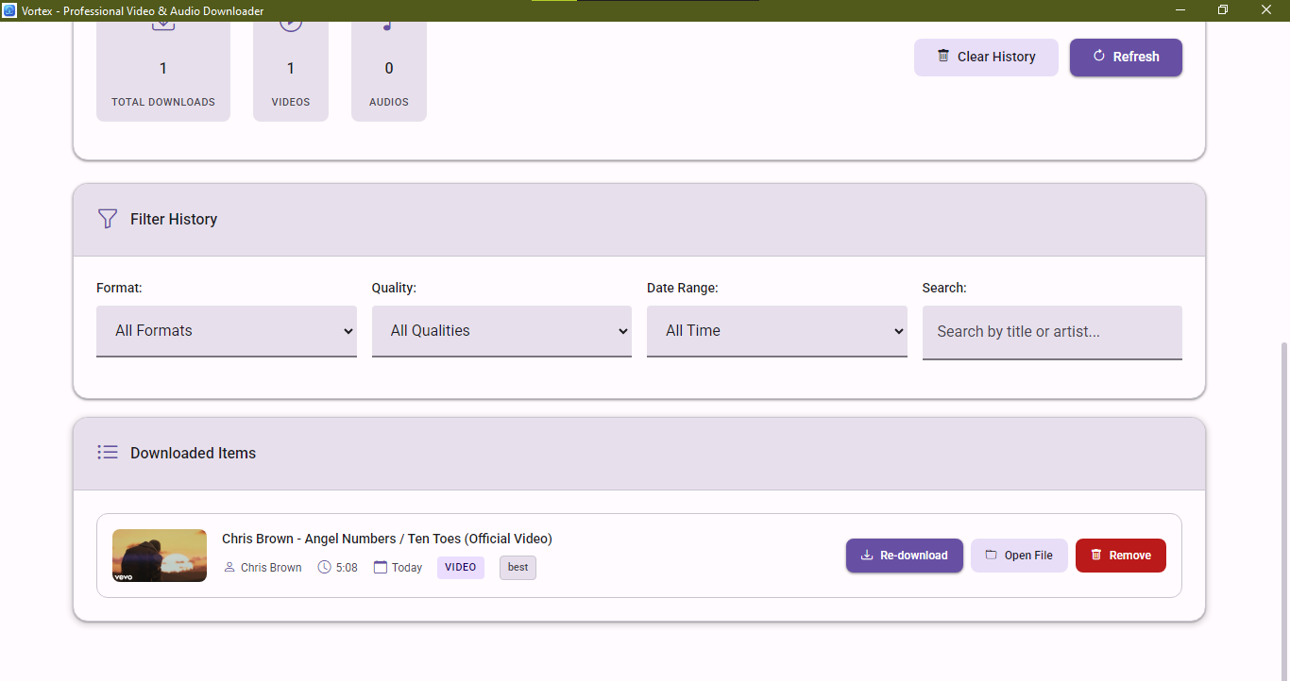
Task: Refresh the download history
Action: click(1126, 57)
